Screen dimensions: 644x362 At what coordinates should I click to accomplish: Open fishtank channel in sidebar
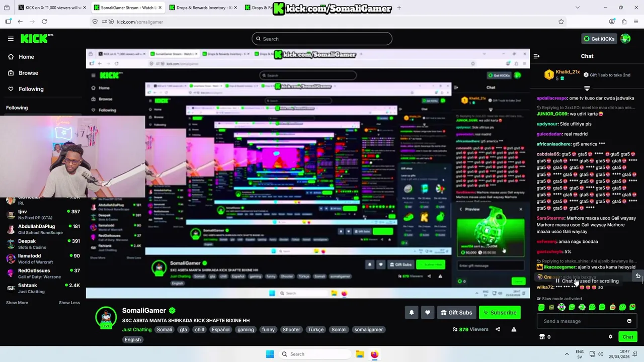coord(43,288)
